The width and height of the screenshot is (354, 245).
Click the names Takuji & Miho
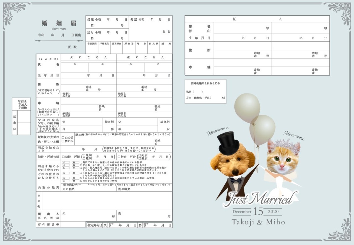click(x=258, y=222)
